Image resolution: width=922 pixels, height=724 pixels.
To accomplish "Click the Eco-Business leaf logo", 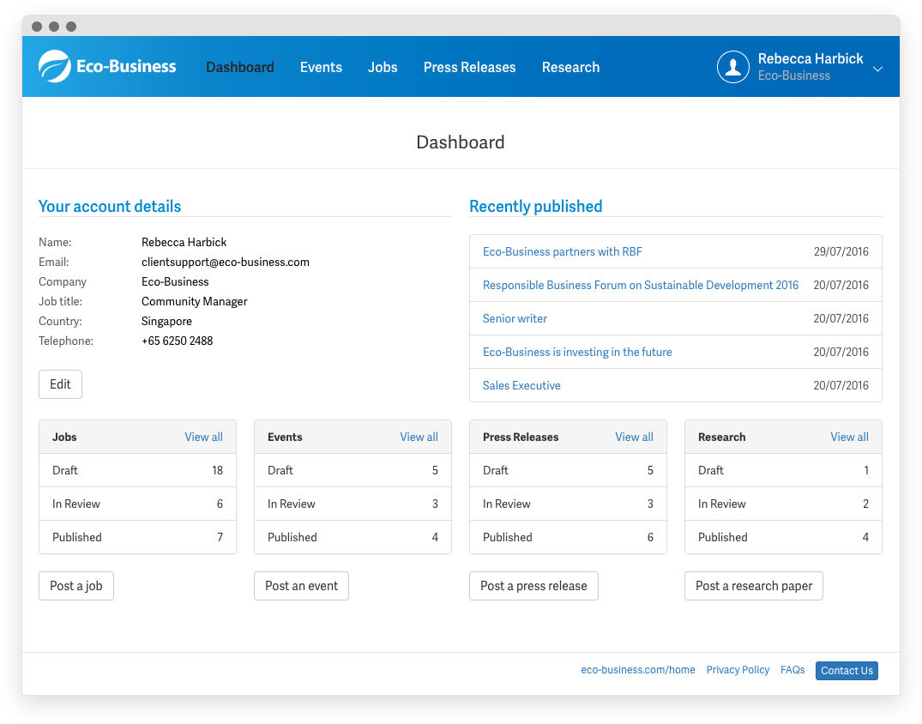I will pyautogui.click(x=55, y=67).
